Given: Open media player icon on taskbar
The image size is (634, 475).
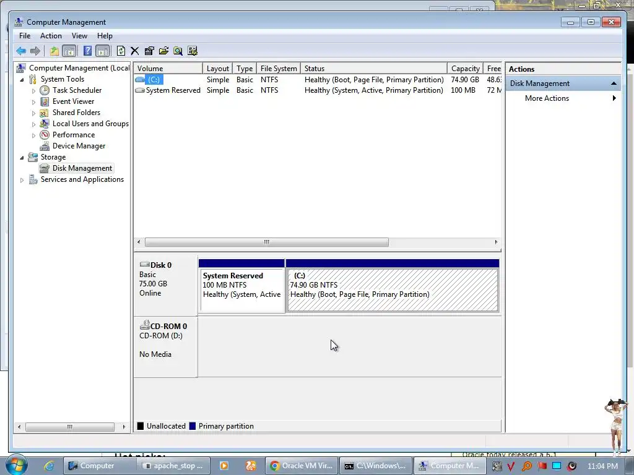Looking at the screenshot, I should [224, 466].
